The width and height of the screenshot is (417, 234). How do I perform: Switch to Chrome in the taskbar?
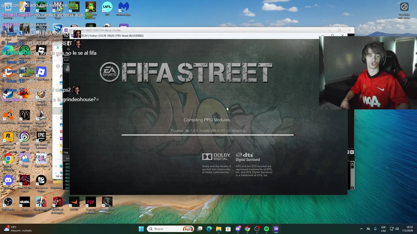coord(247,229)
